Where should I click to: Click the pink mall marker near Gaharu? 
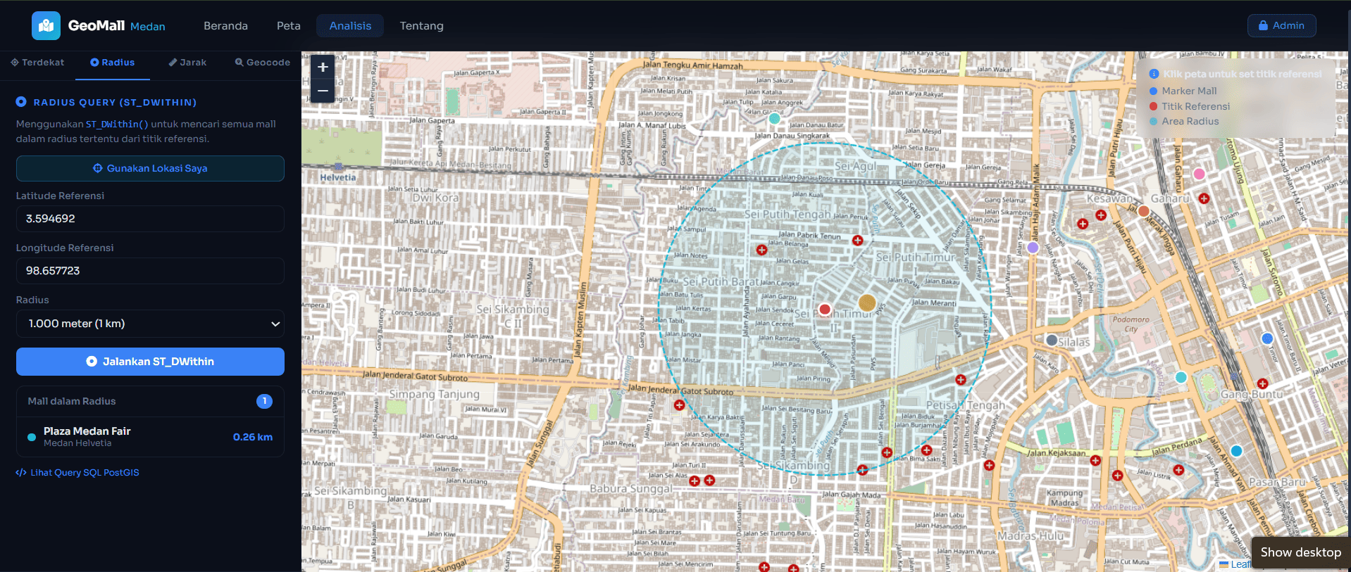coord(1199,174)
